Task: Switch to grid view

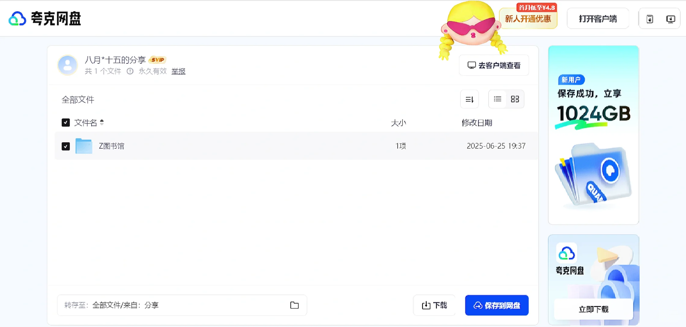Action: [x=515, y=99]
